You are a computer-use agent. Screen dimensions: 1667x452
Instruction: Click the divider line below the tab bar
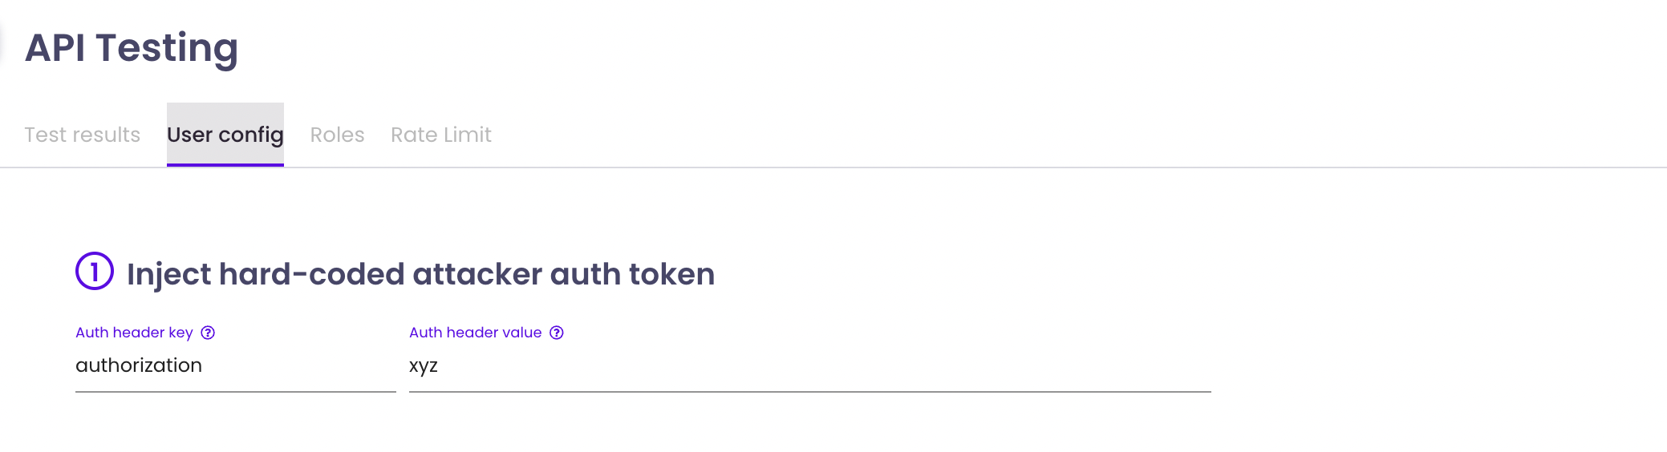click(x=963, y=167)
